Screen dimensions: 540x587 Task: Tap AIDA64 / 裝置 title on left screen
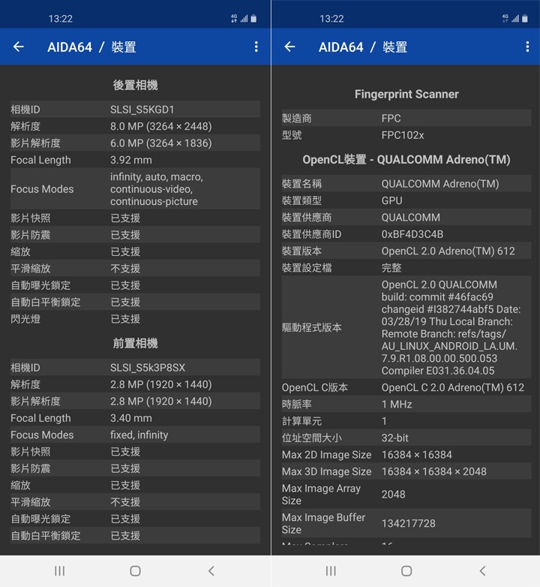pyautogui.click(x=91, y=47)
